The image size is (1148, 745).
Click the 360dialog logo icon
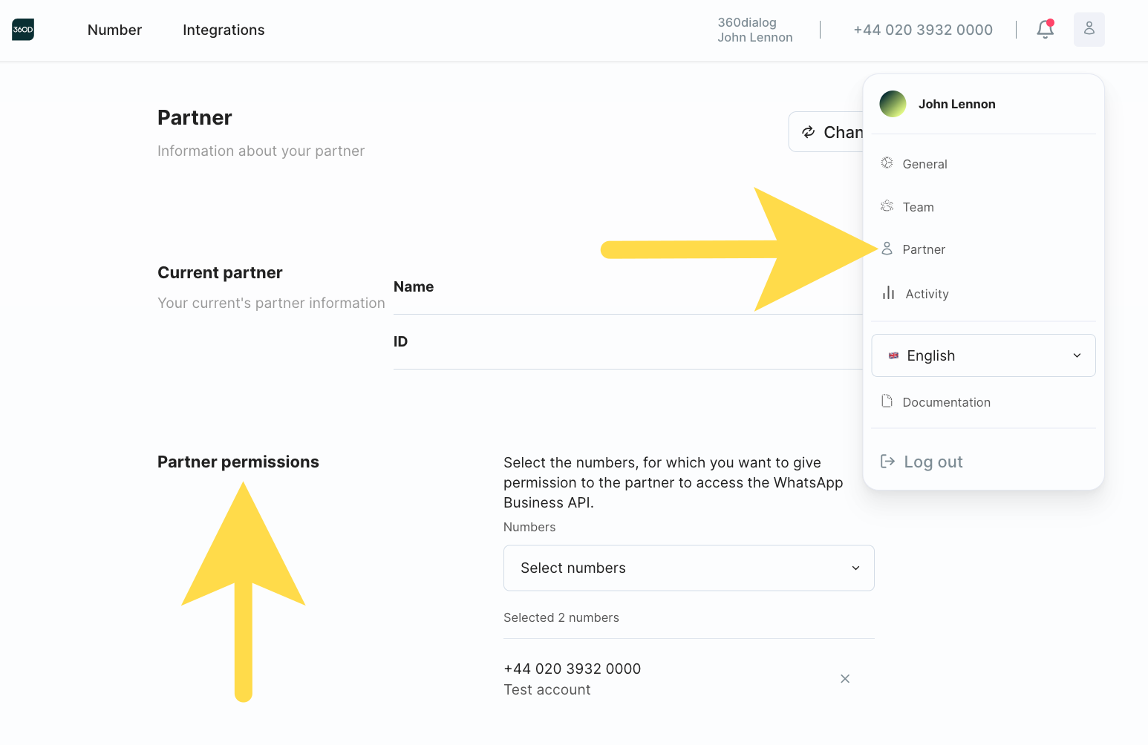pos(23,30)
